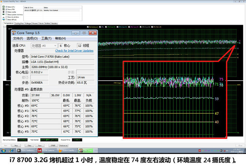
Task: Select the Temperatures tab
Action: tap(9, 23)
